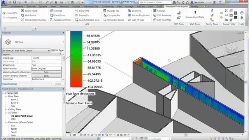The image size is (249, 140).
Task: Open Search/Replace Desc tool
Action: coord(87,20)
